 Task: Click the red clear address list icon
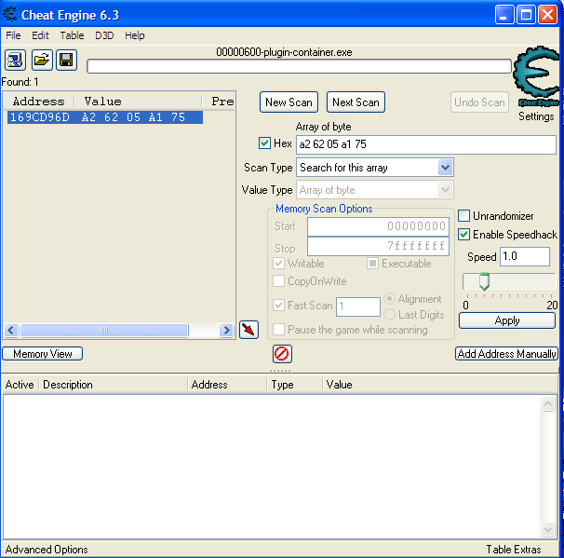point(282,354)
